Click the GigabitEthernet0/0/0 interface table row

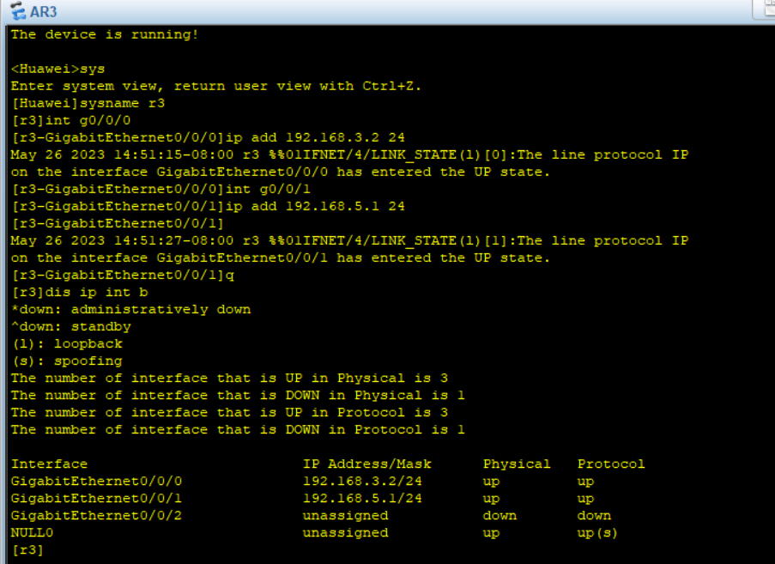(x=96, y=481)
